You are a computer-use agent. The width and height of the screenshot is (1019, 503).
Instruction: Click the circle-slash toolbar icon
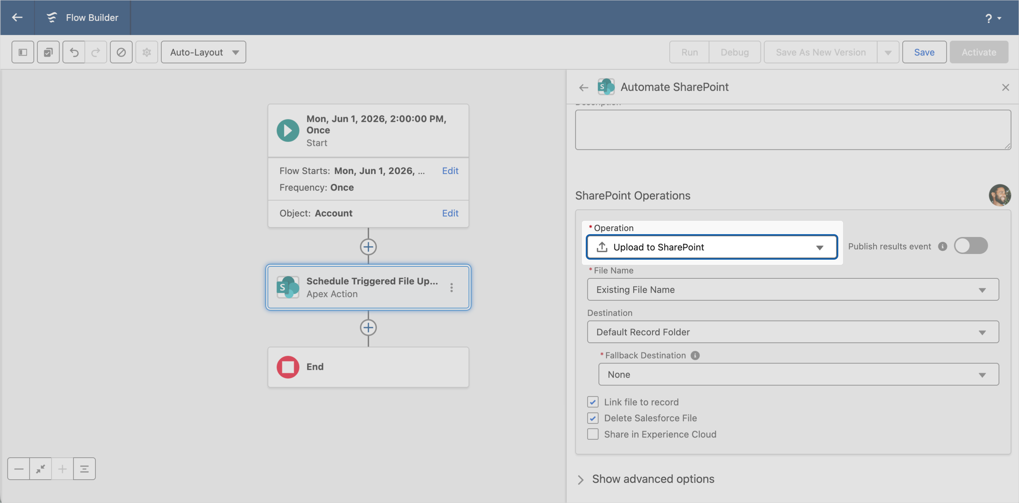tap(121, 52)
